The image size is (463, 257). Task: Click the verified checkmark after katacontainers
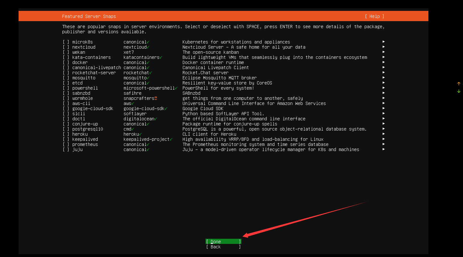pyautogui.click(x=161, y=57)
